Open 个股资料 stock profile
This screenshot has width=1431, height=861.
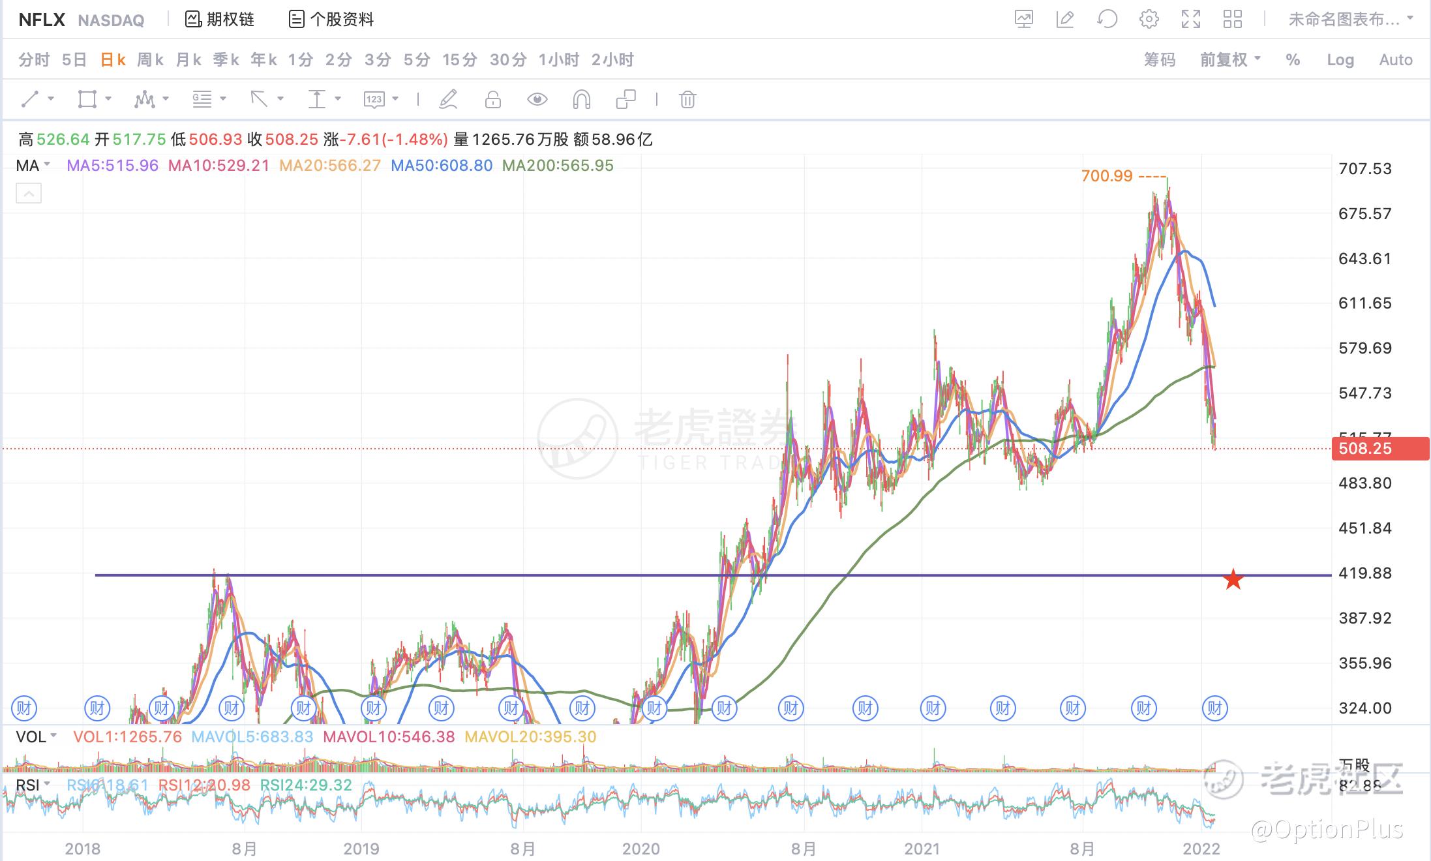(331, 20)
